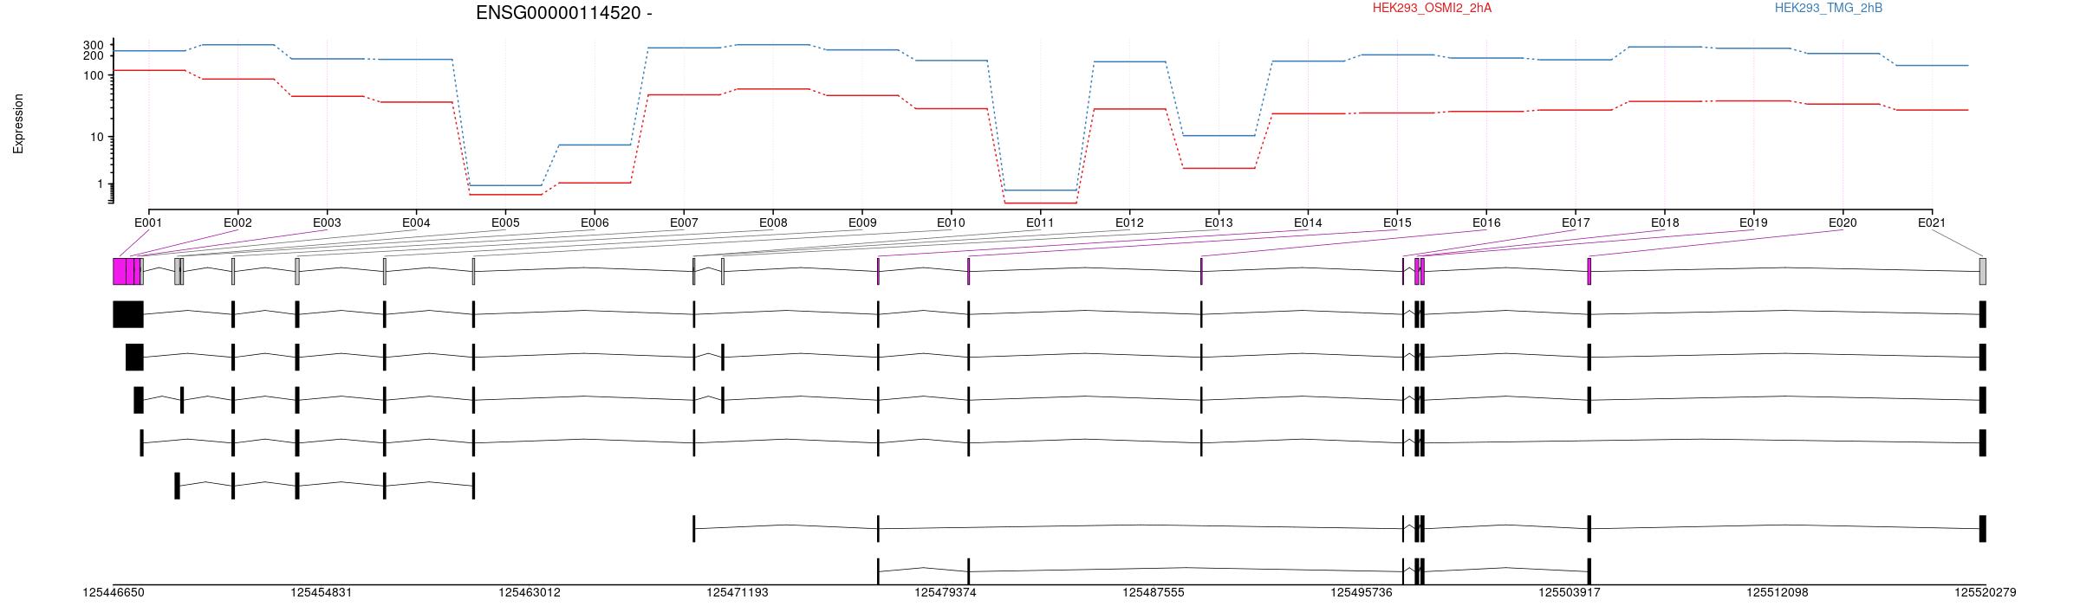Viewport: 2080px width, 606px height.
Task: Click exon label E020
Action: 1843,222
